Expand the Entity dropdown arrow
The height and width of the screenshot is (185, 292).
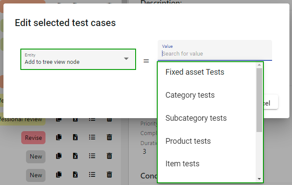coord(126,59)
